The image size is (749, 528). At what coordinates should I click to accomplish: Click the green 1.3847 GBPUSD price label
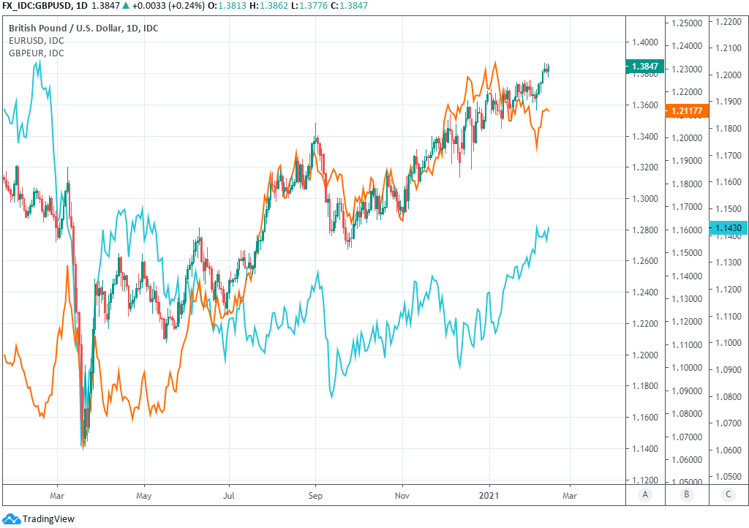pyautogui.click(x=645, y=67)
